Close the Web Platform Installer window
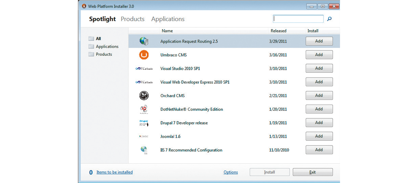Viewport: 418px width, 183px height. [x=334, y=6]
